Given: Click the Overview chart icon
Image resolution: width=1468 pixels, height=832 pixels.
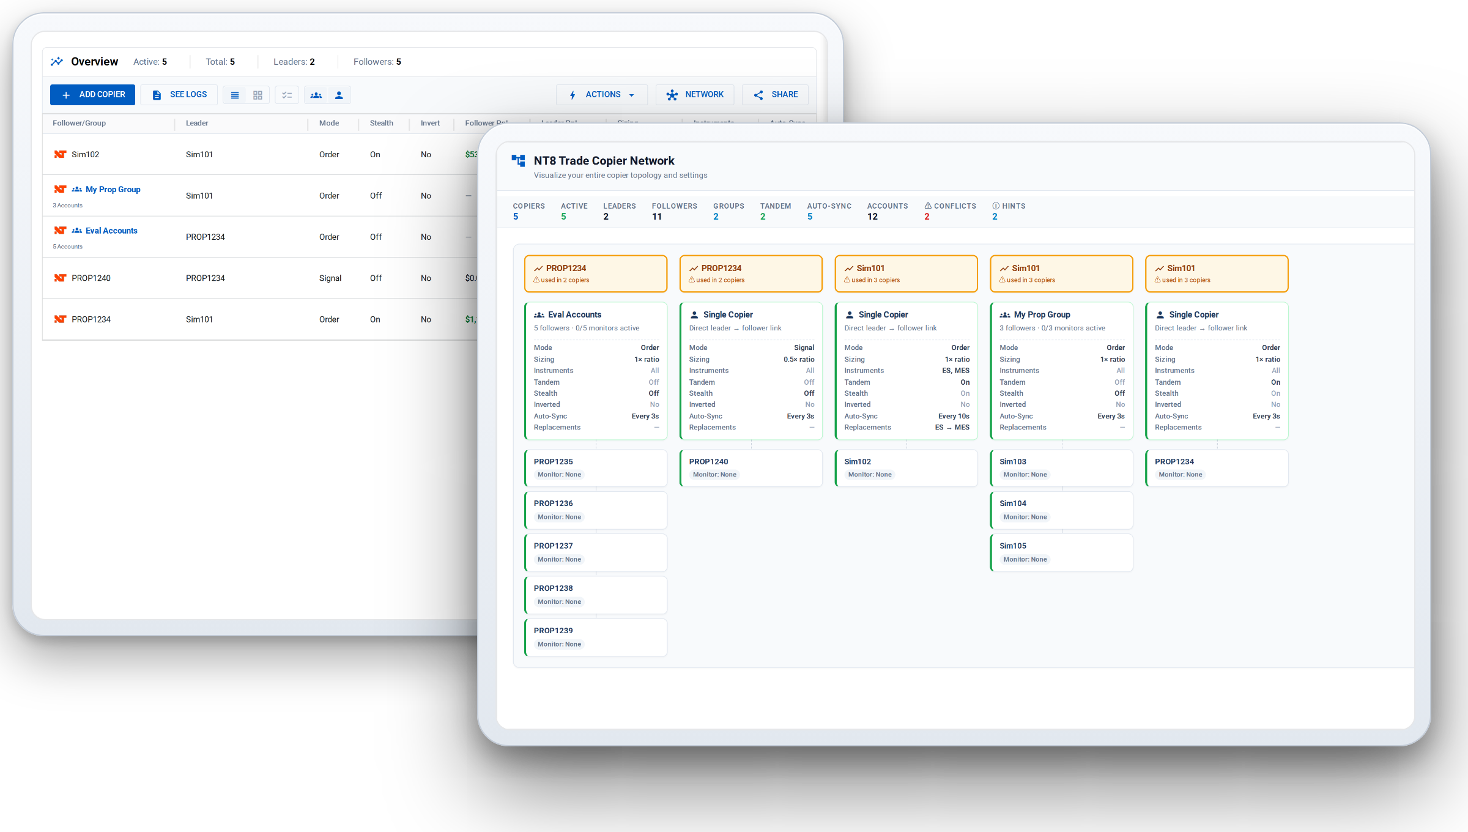Looking at the screenshot, I should [x=57, y=61].
